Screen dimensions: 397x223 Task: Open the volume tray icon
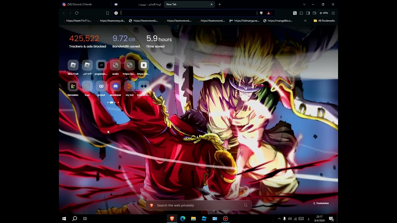point(290,219)
